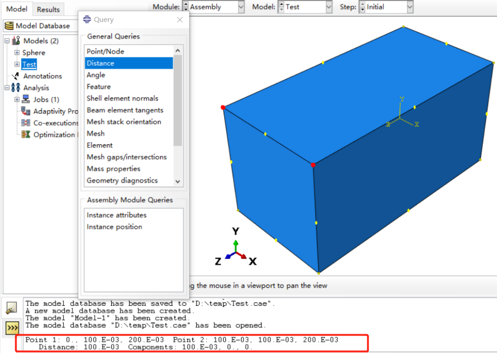497x353 pixels.
Task: Click the Optimization Processes icon
Action: click(x=26, y=135)
